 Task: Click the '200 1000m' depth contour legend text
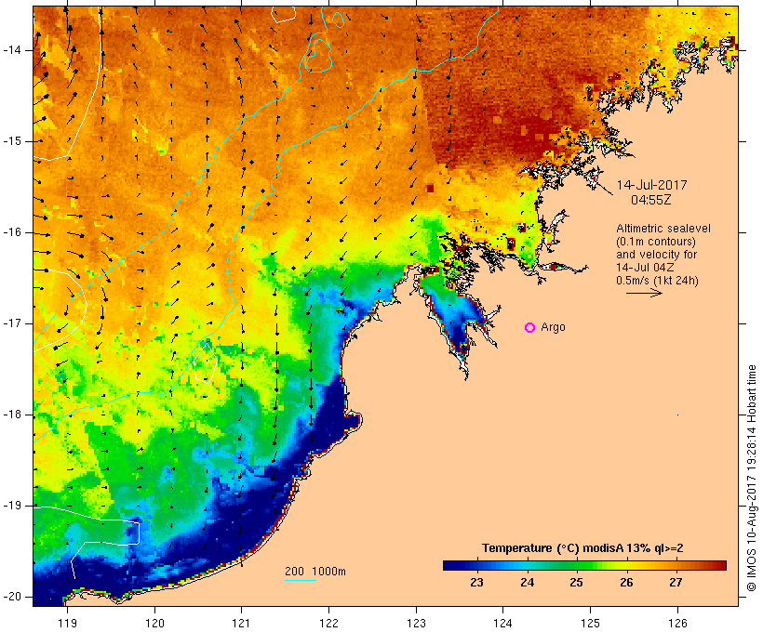(x=315, y=572)
